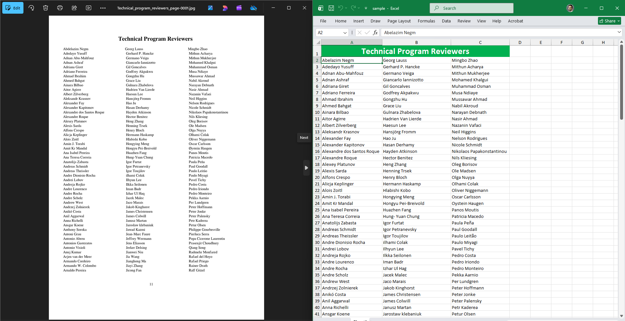This screenshot has height=321, width=625.
Task: Open the Share dropdown arrow
Action: [618, 21]
